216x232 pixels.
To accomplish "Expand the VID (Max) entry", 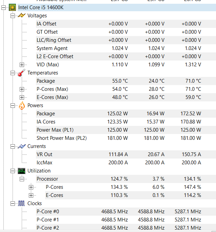I will 22,65.
